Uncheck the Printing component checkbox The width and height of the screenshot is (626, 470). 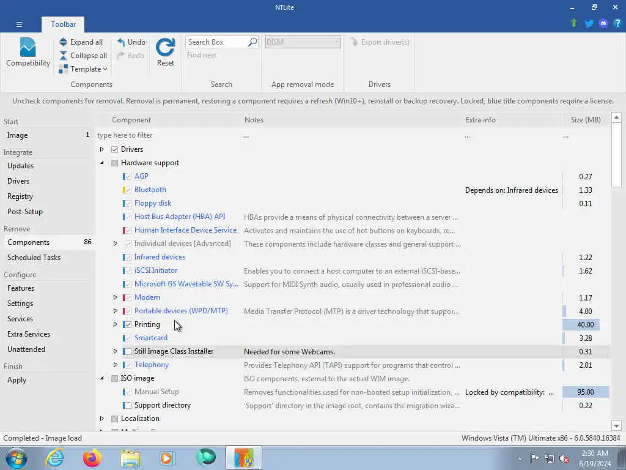(x=128, y=324)
